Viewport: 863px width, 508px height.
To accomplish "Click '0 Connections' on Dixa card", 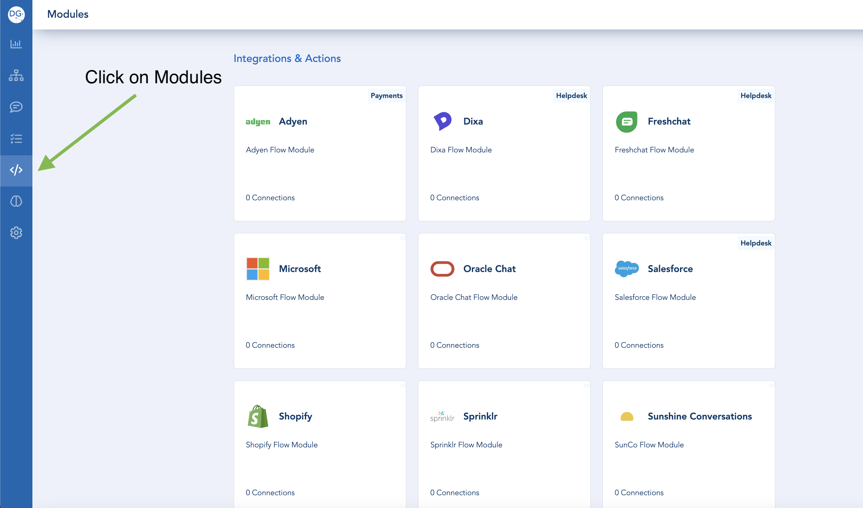I will (x=454, y=198).
